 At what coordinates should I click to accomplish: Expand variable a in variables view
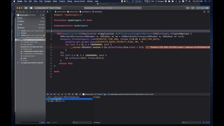47,97
